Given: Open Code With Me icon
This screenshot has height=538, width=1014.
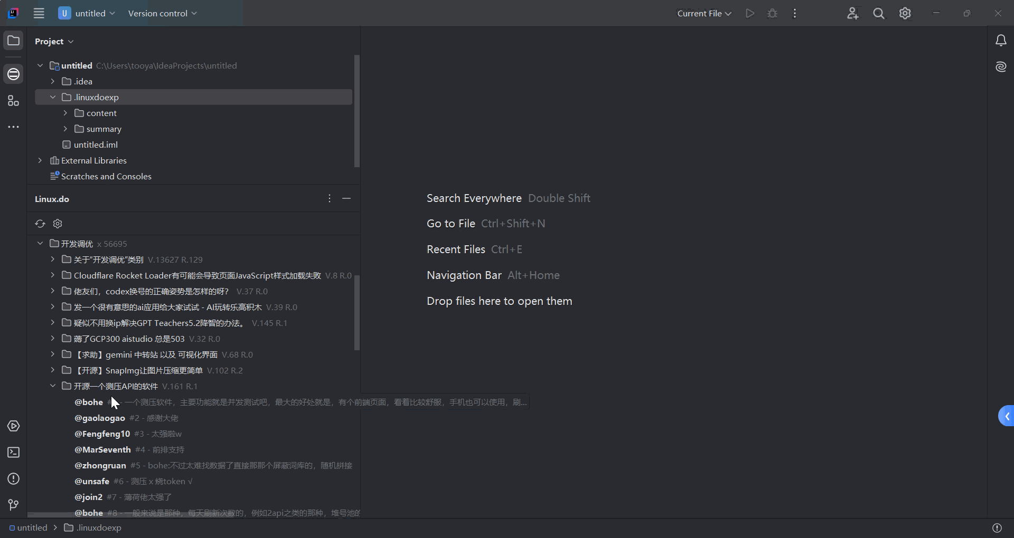Looking at the screenshot, I should point(852,14).
